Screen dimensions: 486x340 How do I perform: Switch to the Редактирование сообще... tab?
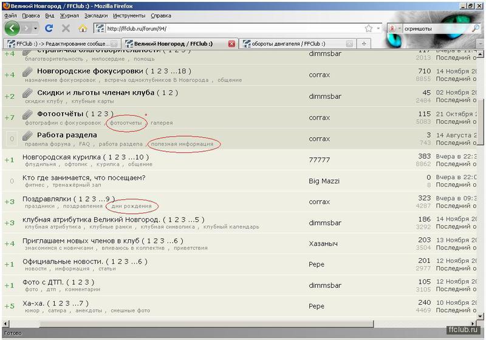coord(62,44)
